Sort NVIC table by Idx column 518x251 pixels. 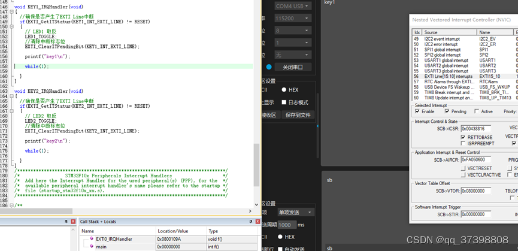point(417,32)
